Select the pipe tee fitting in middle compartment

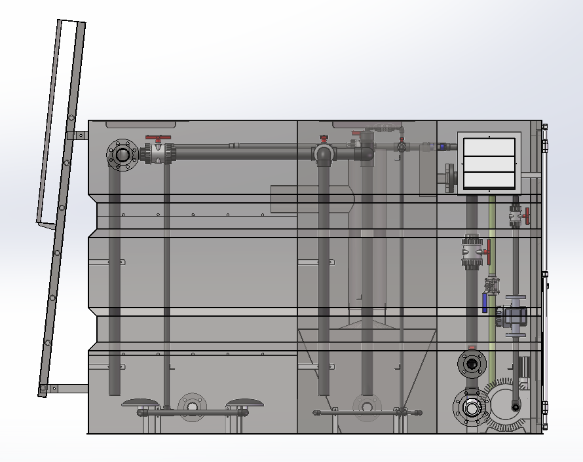point(325,153)
